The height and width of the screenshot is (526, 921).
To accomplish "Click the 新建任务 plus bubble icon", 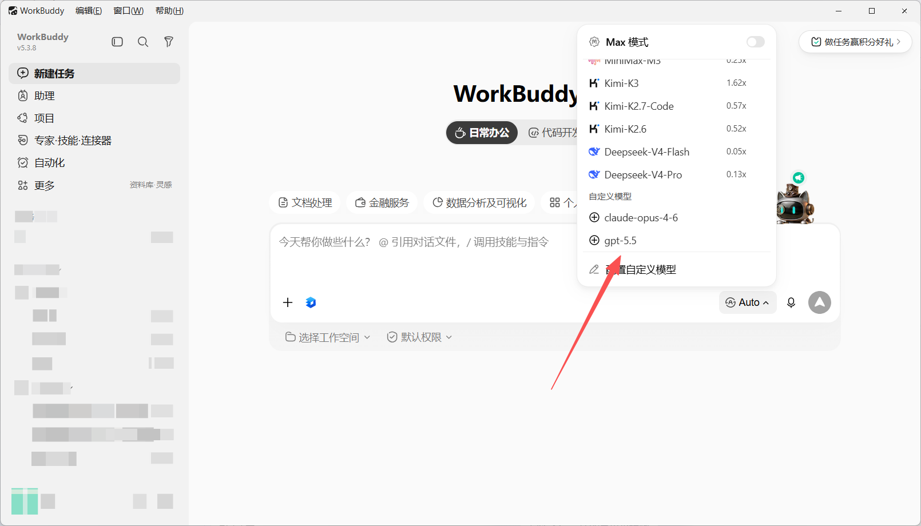I will [23, 73].
